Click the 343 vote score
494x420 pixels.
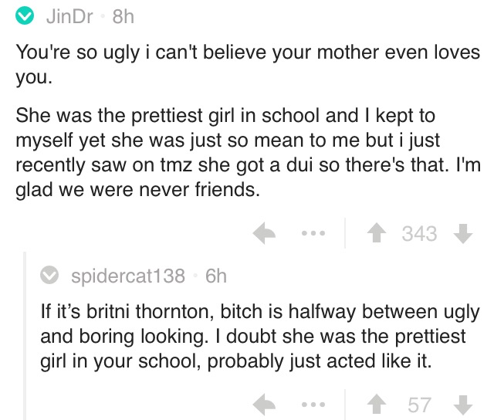pos(420,233)
